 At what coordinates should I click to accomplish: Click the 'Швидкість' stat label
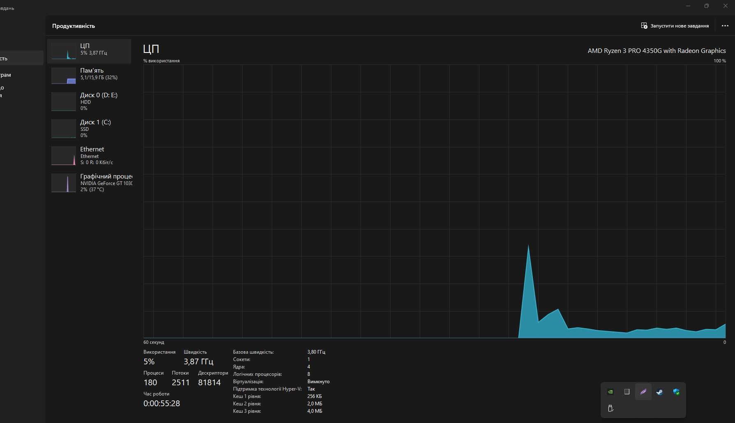coord(195,352)
